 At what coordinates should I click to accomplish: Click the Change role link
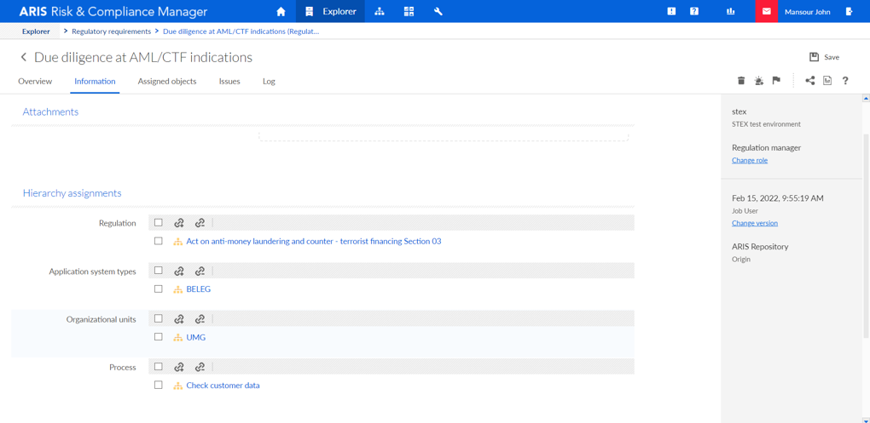(750, 161)
